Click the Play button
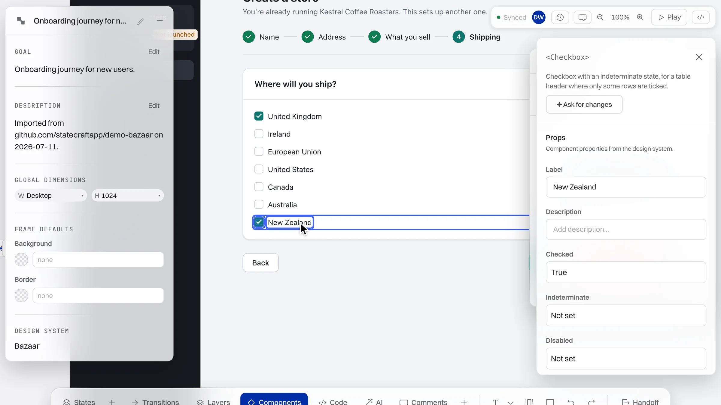The image size is (721, 405). point(669,17)
